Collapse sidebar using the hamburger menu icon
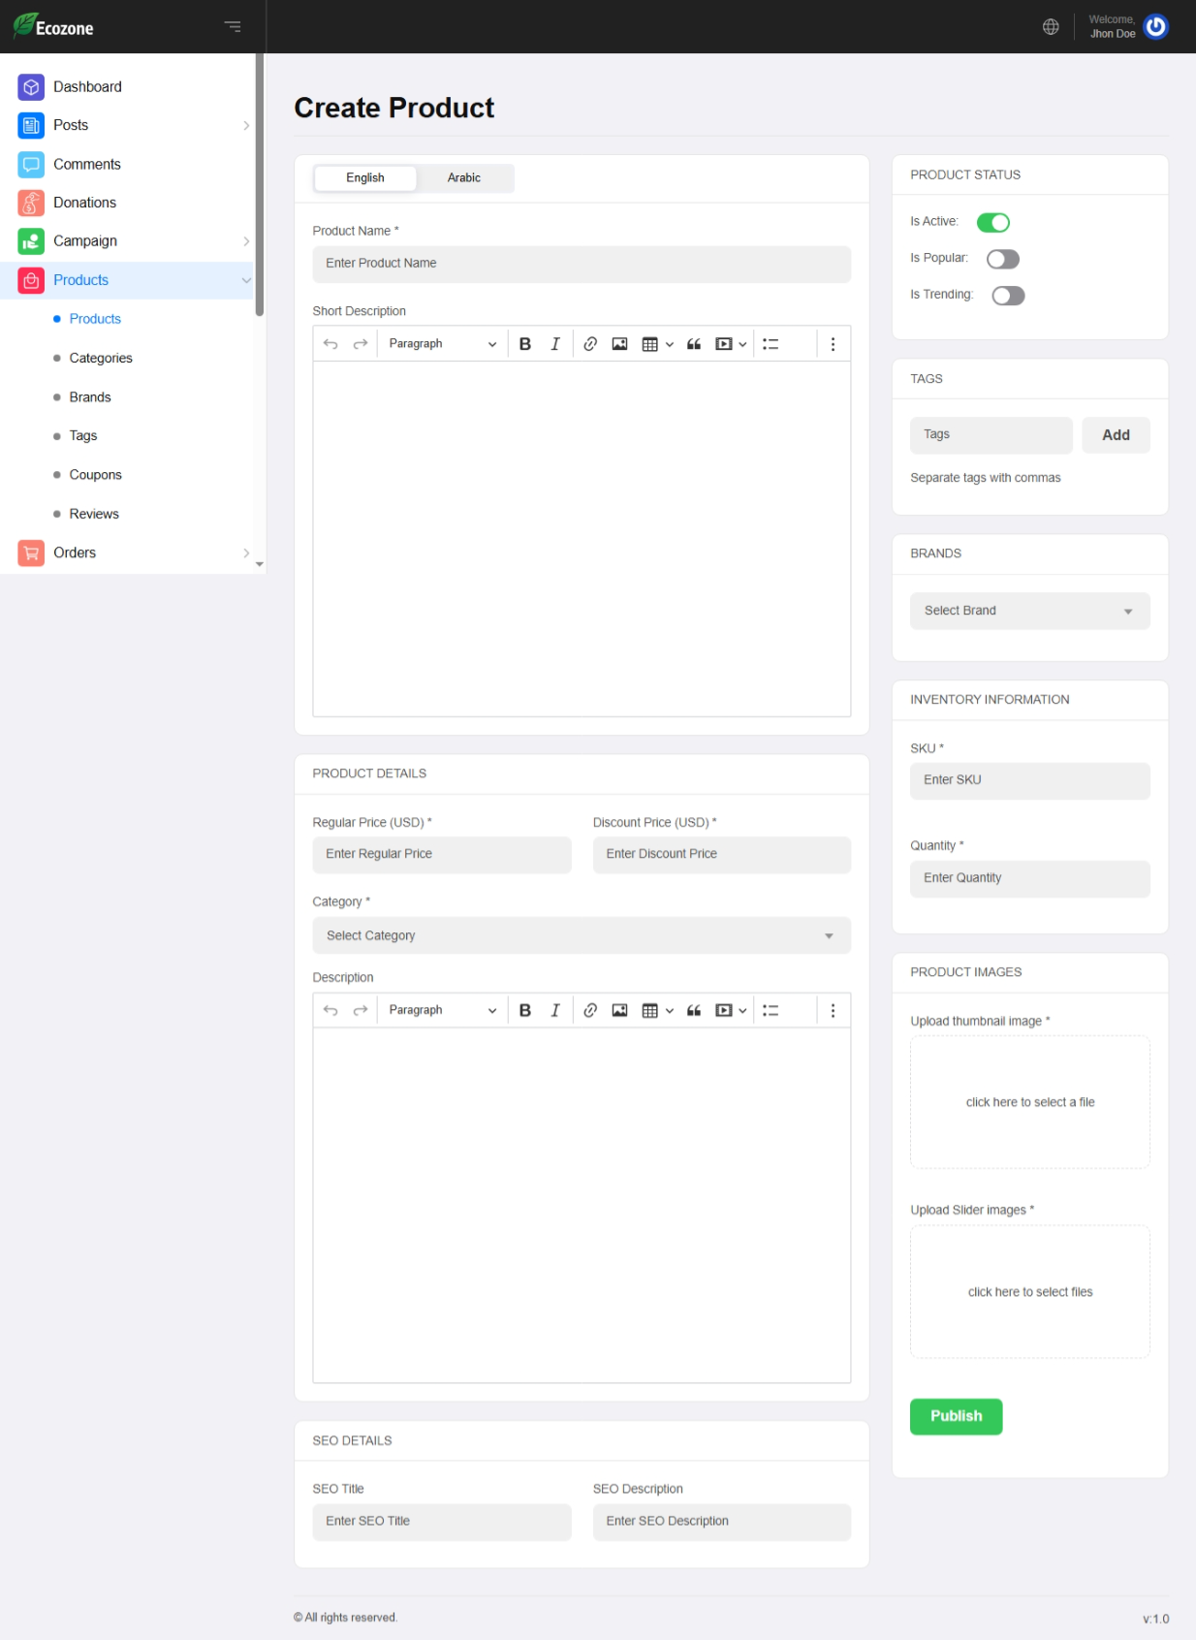Screen dimensions: 1196x1640 click(233, 27)
